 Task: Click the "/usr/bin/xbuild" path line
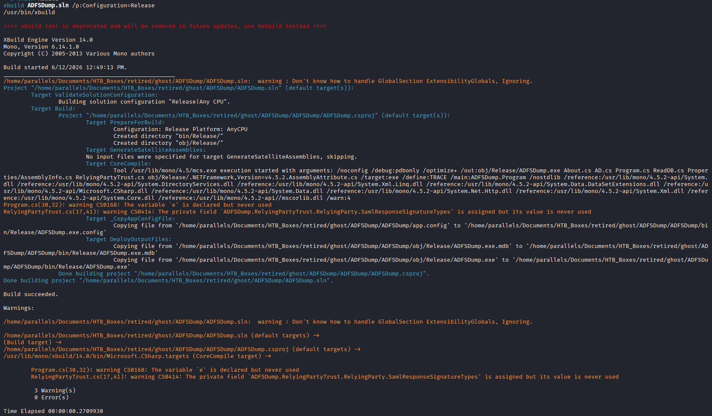pos(29,12)
